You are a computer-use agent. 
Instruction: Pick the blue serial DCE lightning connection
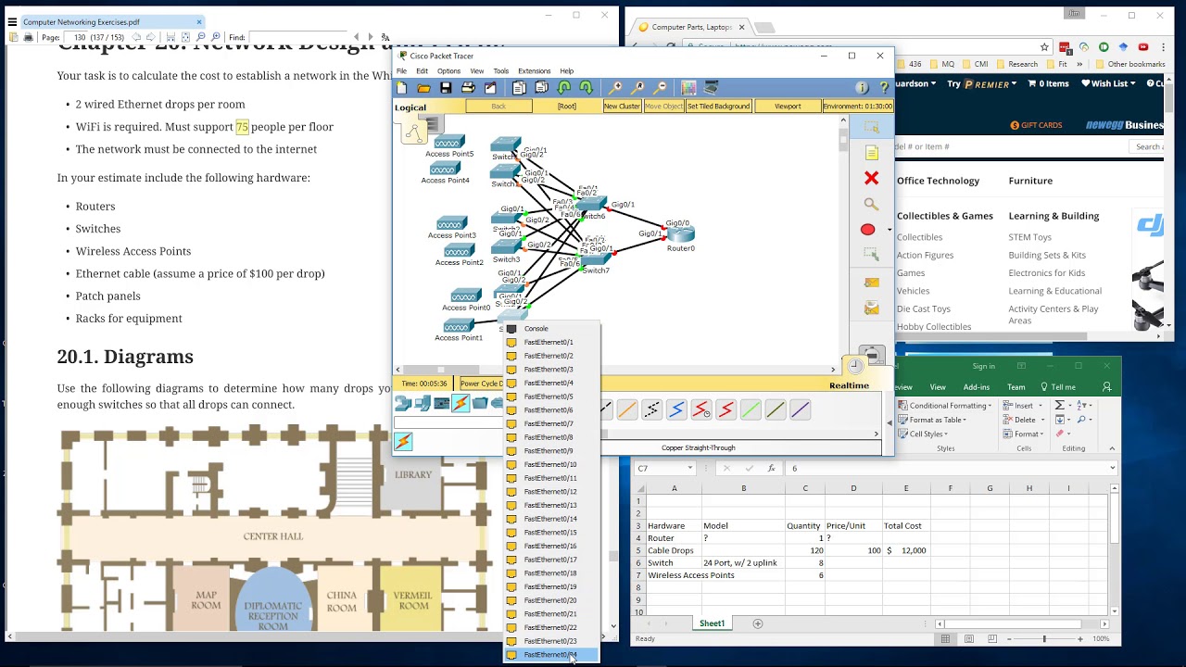(x=676, y=409)
